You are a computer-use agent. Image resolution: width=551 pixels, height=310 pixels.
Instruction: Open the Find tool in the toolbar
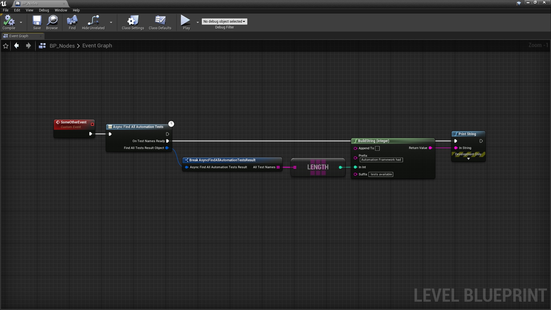pos(72,22)
